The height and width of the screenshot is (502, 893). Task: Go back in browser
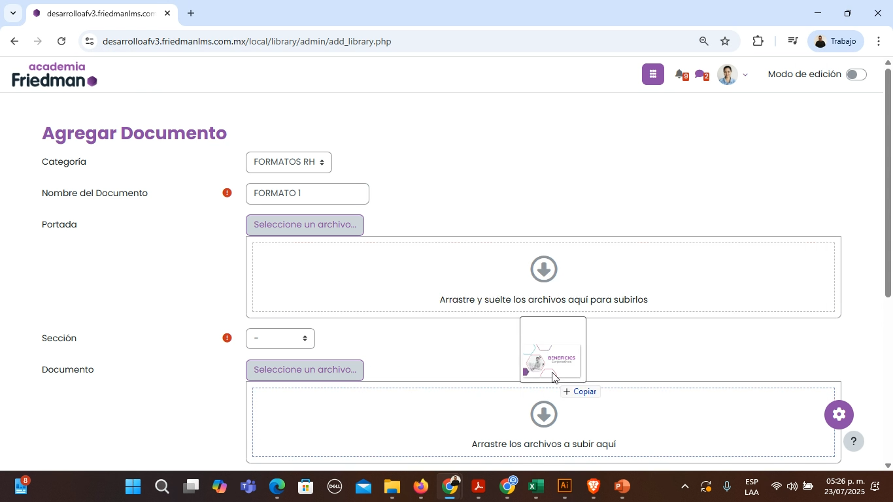pos(14,41)
